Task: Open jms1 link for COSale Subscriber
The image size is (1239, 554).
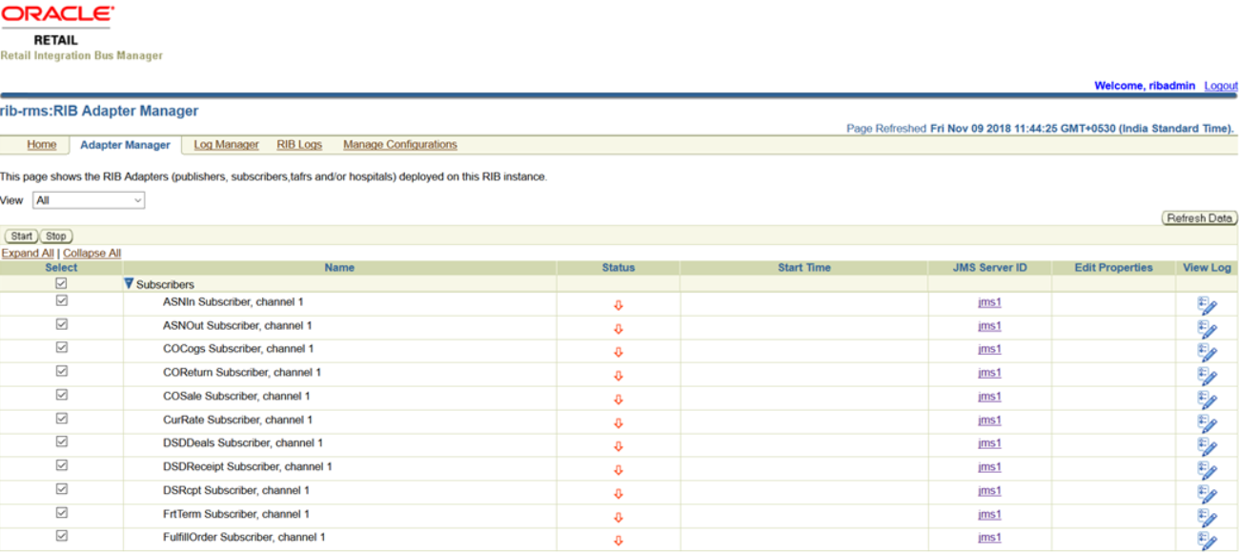Action: 989,397
